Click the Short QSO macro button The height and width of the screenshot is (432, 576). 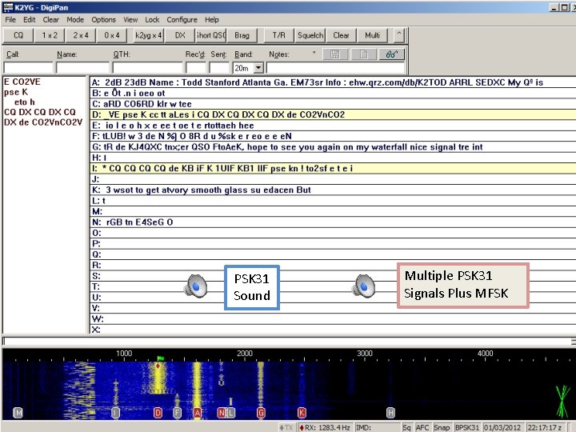point(211,35)
